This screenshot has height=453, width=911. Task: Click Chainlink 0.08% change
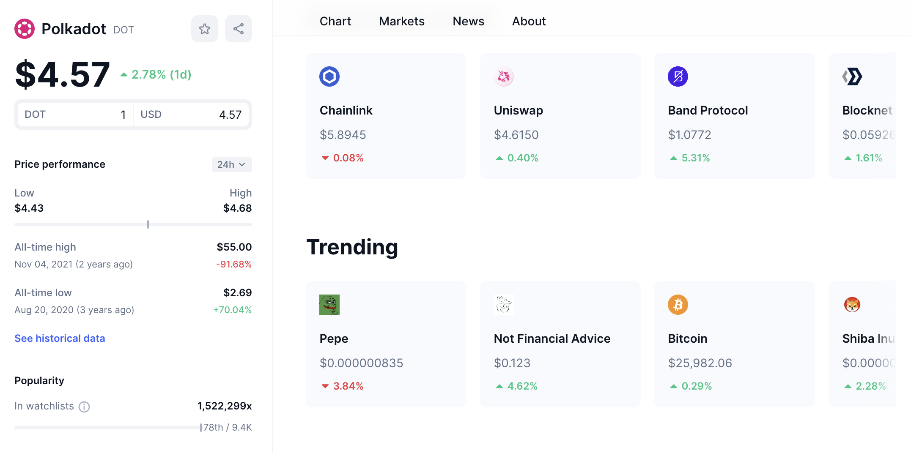[343, 158]
